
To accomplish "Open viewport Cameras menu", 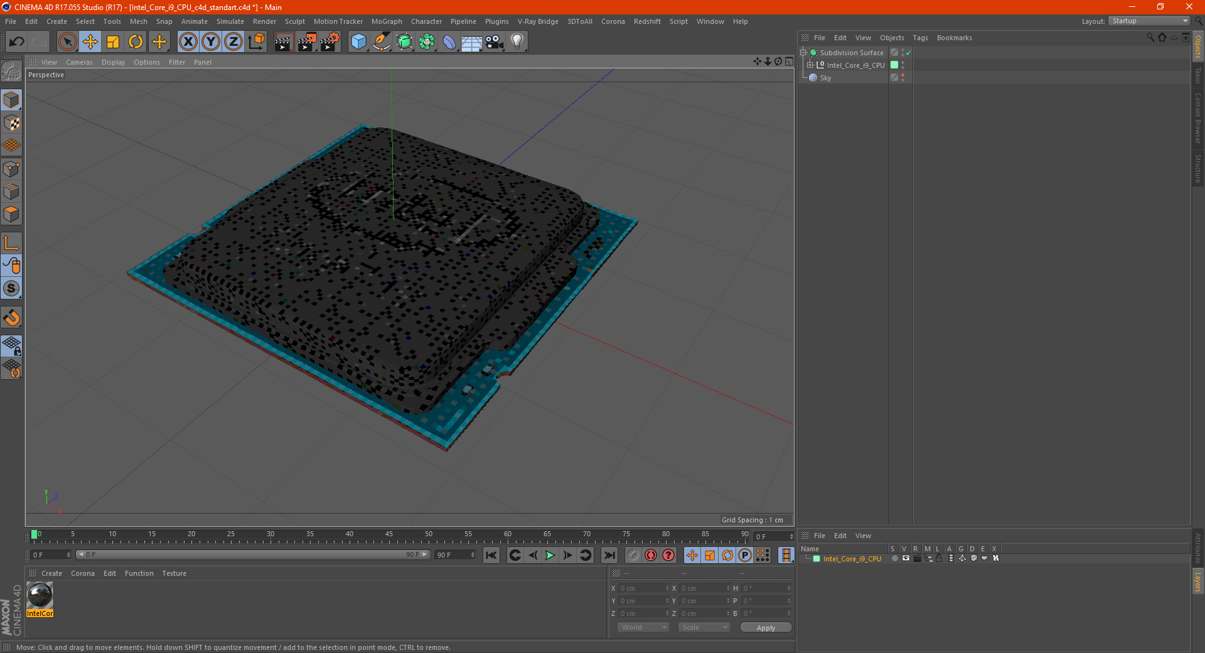I will coord(79,62).
